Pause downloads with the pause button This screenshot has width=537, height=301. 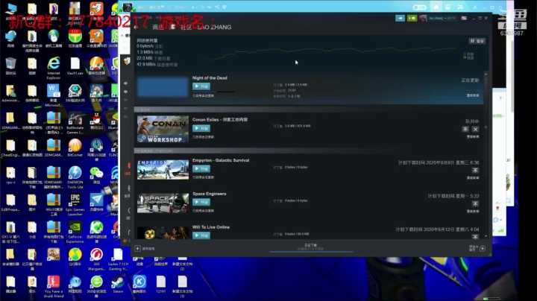pyautogui.click(x=477, y=41)
